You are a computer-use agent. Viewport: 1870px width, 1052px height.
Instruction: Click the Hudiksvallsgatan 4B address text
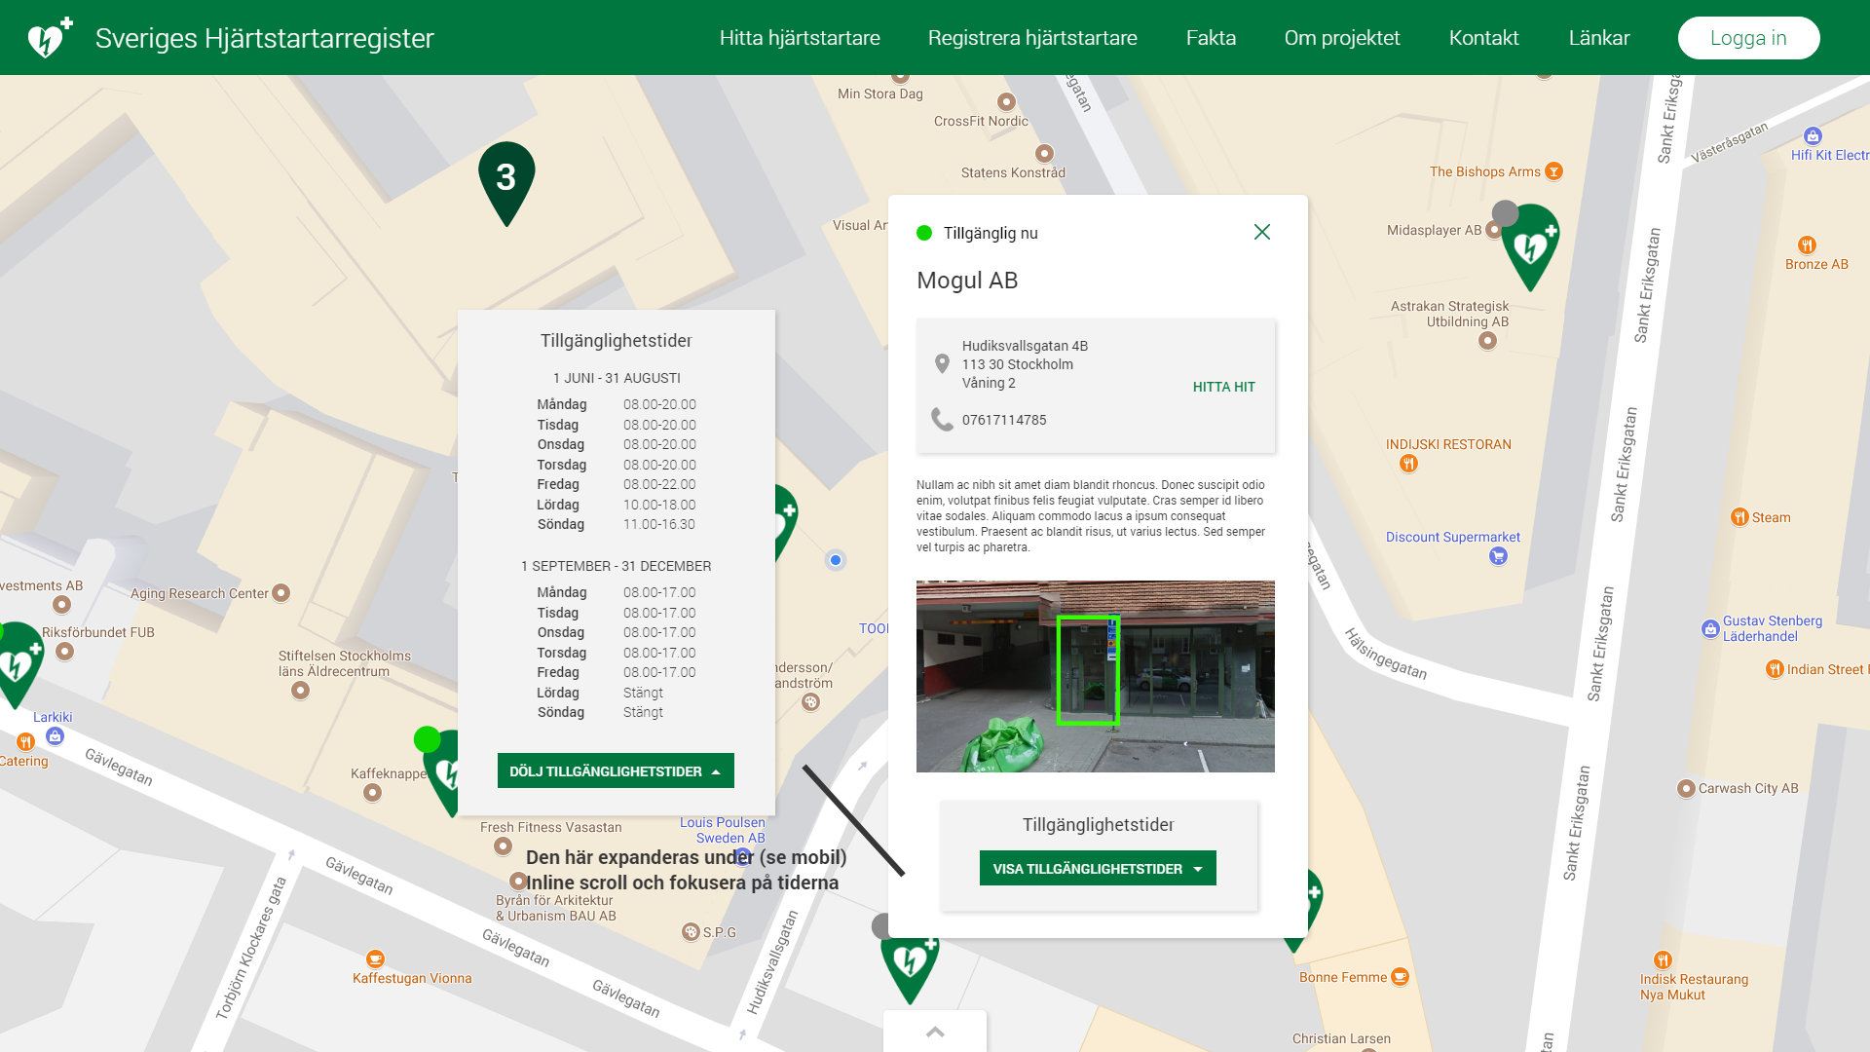pos(1025,346)
